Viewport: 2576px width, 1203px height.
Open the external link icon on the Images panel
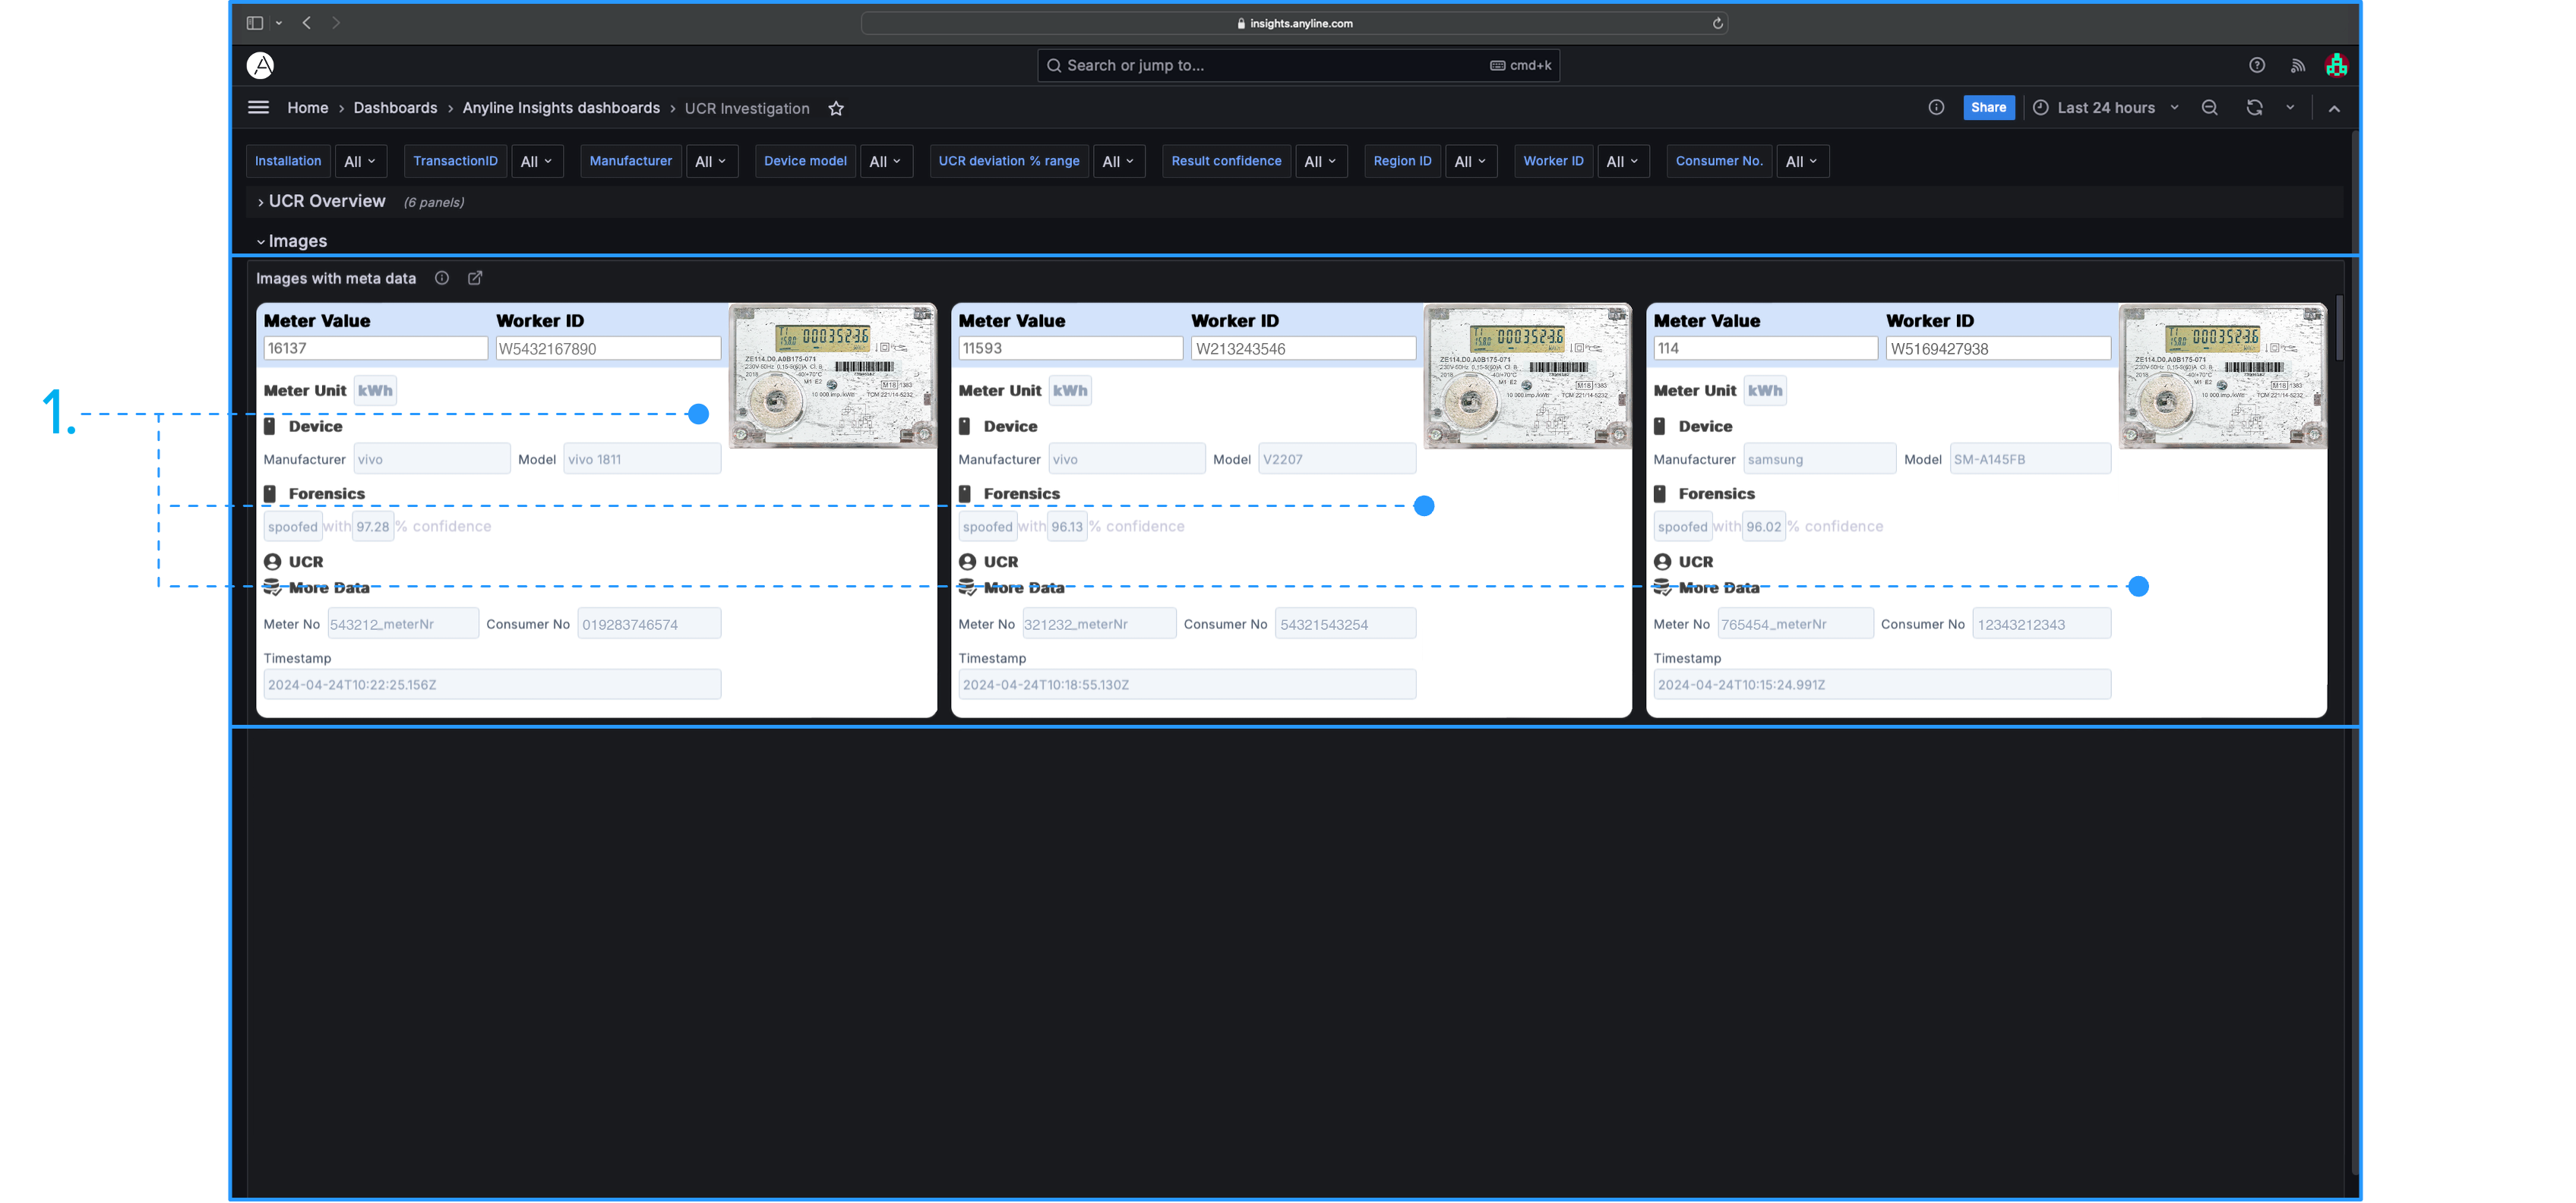[x=475, y=279]
